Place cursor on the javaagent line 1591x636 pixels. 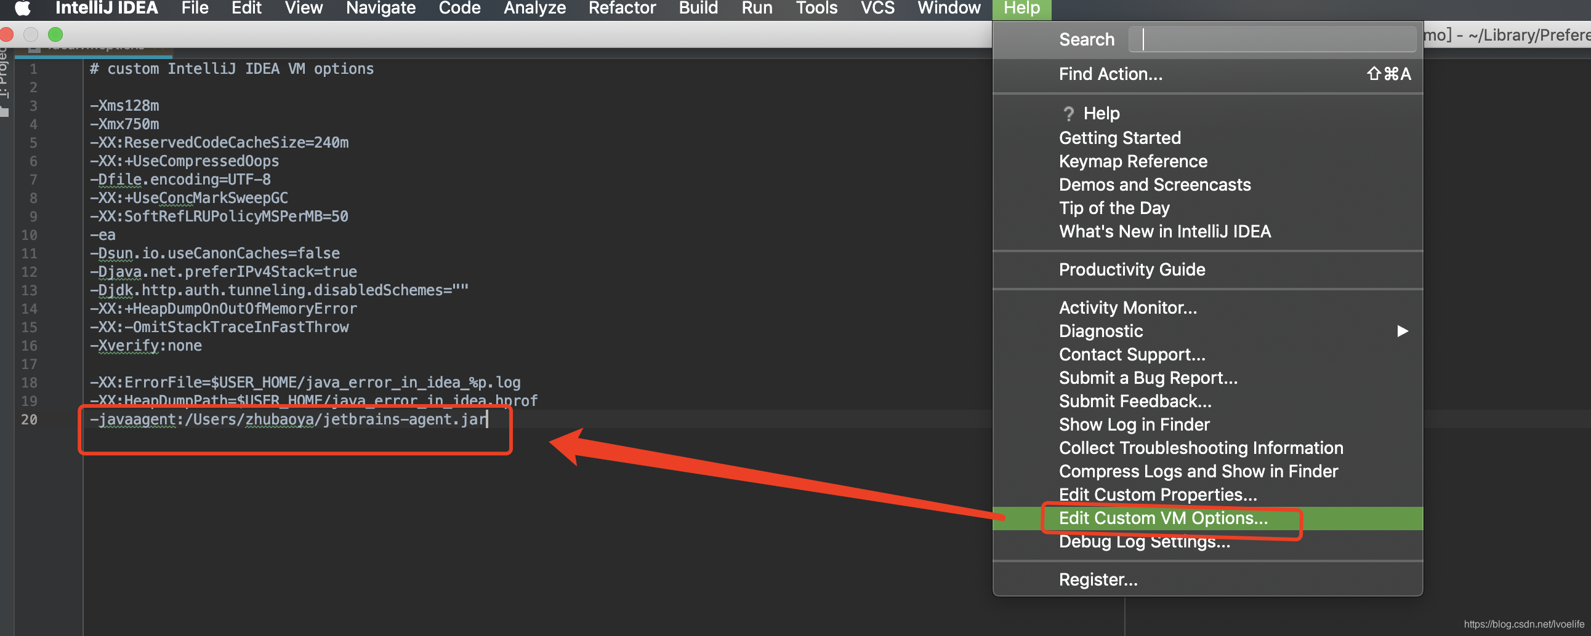[x=289, y=419]
